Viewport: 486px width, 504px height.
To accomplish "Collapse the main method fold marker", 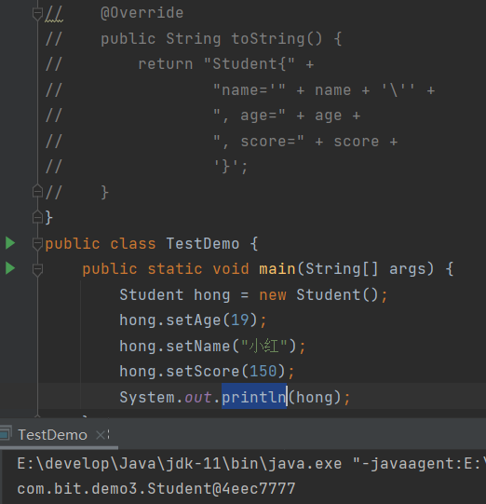I will pos(37,269).
